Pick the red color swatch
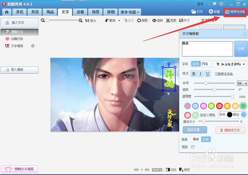 point(219,106)
